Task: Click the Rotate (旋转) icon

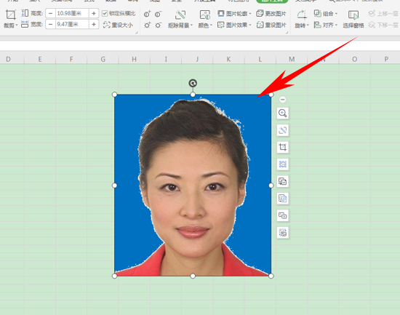Action: 302,15
